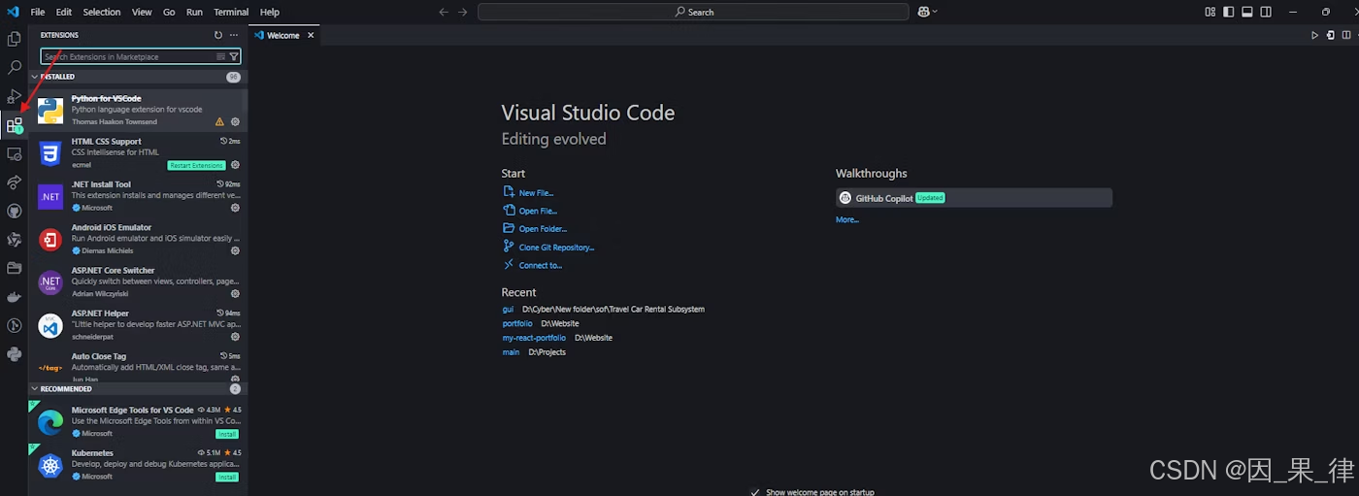
Task: Click Restart Extensions for HTML CSS Support
Action: [x=196, y=165]
